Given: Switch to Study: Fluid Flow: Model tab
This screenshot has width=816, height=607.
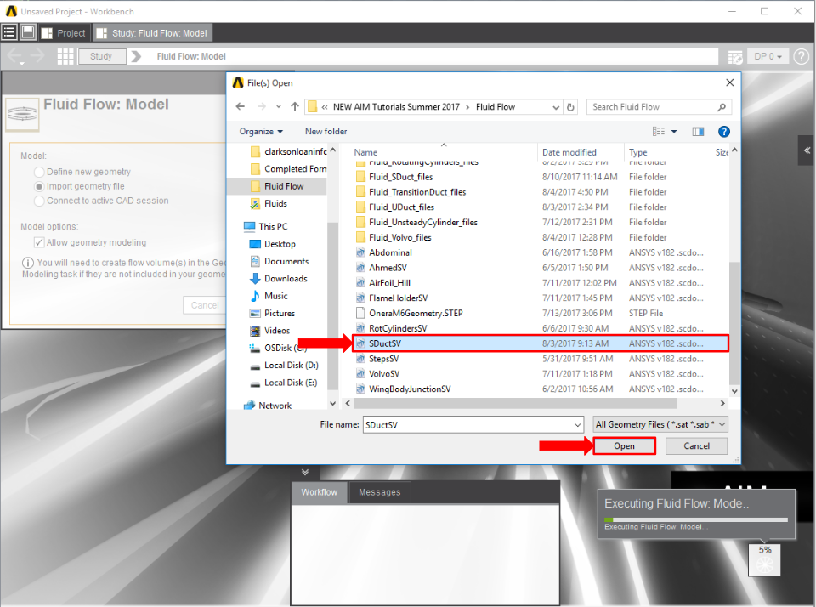Looking at the screenshot, I should coord(152,33).
